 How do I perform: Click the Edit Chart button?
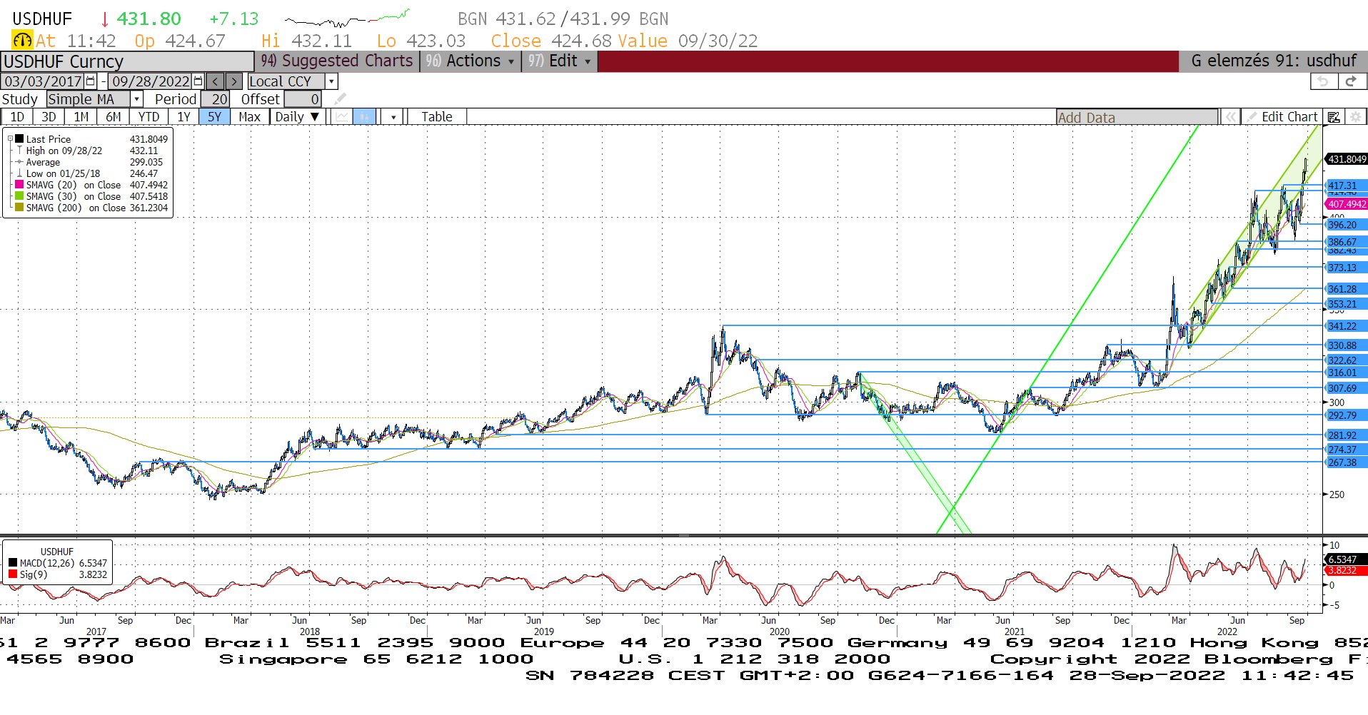click(1282, 117)
